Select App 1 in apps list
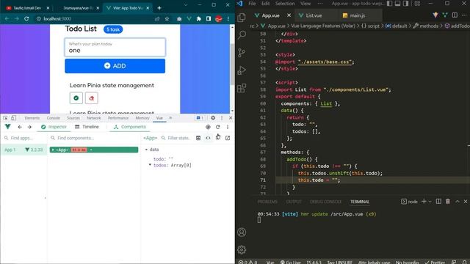Viewport: 470px width, 264px height. point(23,150)
